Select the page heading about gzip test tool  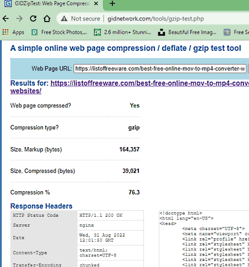tap(126, 48)
